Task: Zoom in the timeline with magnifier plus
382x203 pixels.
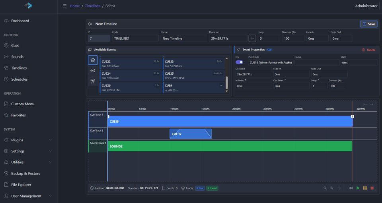Action: click(x=331, y=188)
